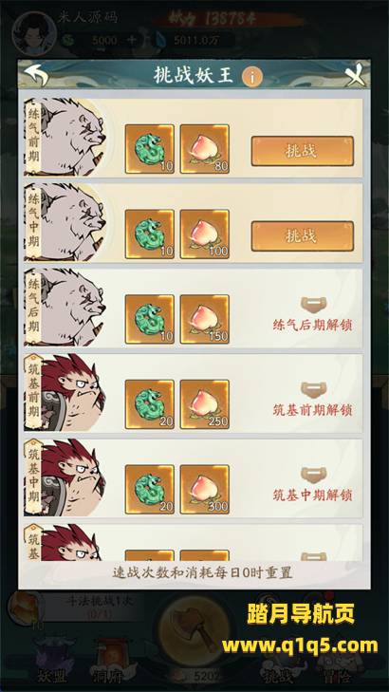389x692 pixels.
Task: Tap the 筑基中期解锁 lock icon
Action: 314,475
